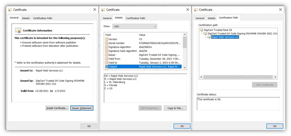Click the Signature algorithm field icon
Image resolution: width=291 pixels, height=136 pixels.
coord(106,47)
